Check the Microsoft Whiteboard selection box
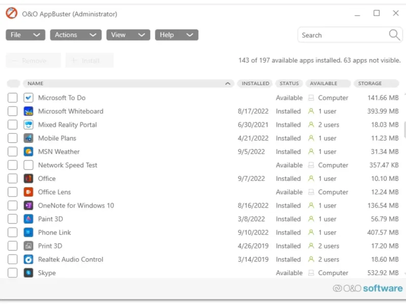This screenshot has width=406, height=304. 12,111
